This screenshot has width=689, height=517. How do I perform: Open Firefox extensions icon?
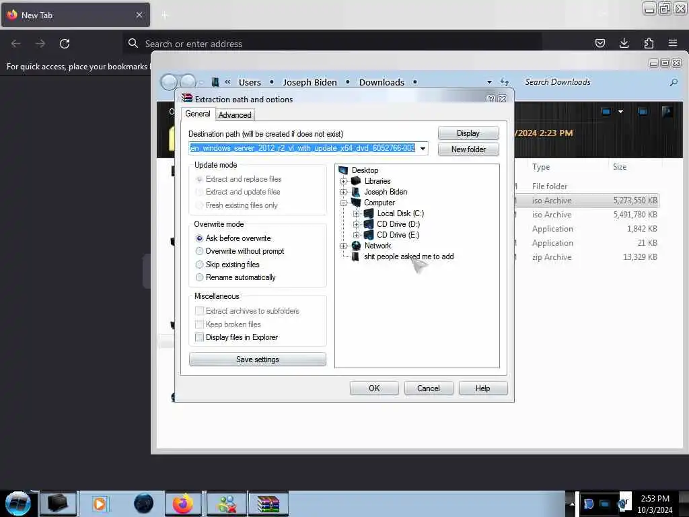(649, 43)
